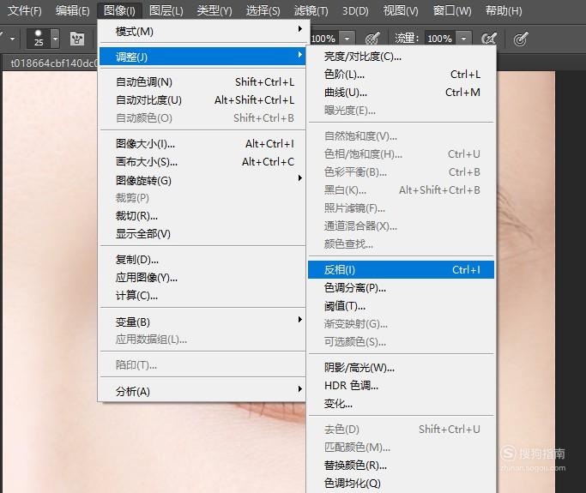Click pressure for opacity icon
The height and width of the screenshot is (493, 586).
pyautogui.click(x=372, y=39)
